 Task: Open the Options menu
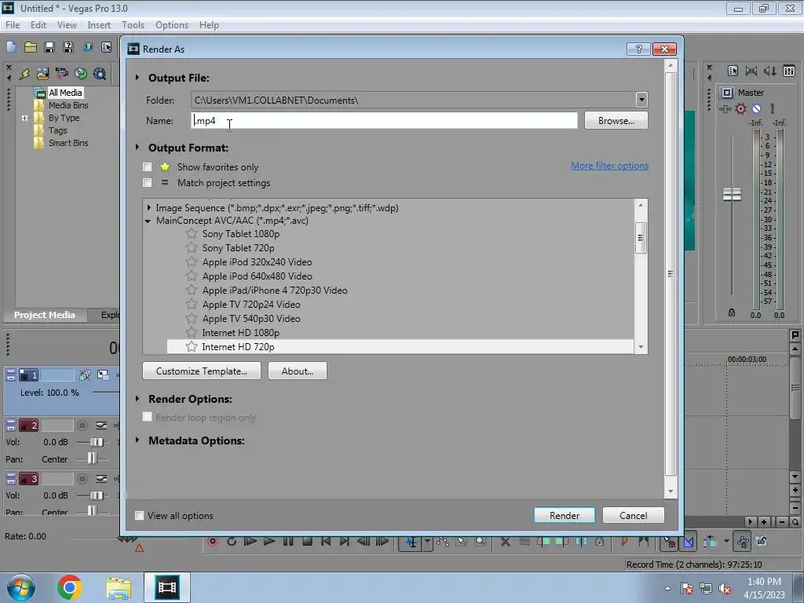172,25
